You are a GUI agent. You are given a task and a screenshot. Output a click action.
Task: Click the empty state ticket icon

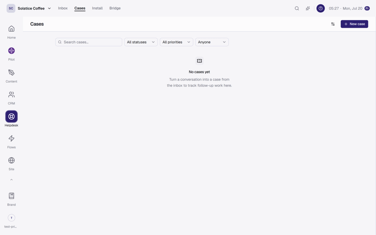click(199, 61)
